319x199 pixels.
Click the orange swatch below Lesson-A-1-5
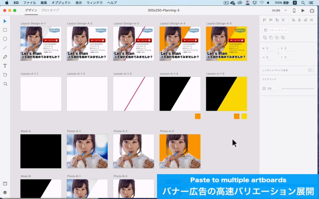pyautogui.click(x=237, y=116)
